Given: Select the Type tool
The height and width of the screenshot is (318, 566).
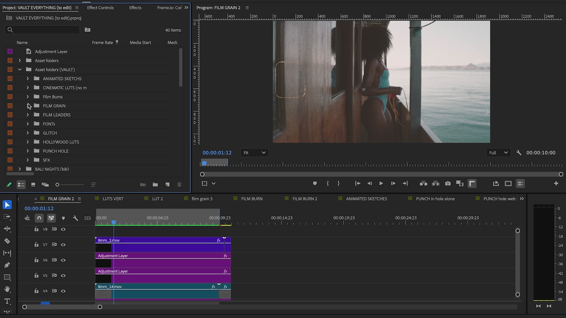Looking at the screenshot, I should coord(7,301).
